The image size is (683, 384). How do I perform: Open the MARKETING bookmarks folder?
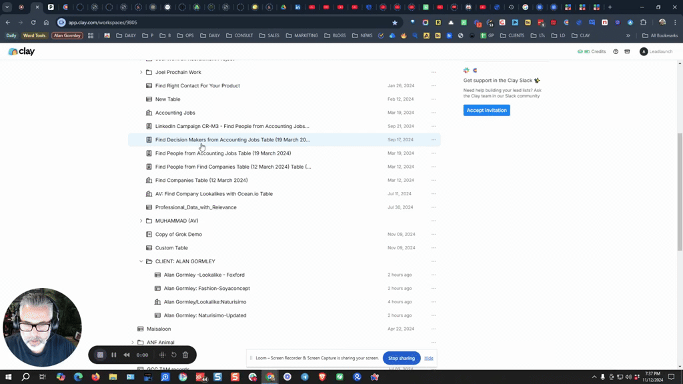point(302,35)
